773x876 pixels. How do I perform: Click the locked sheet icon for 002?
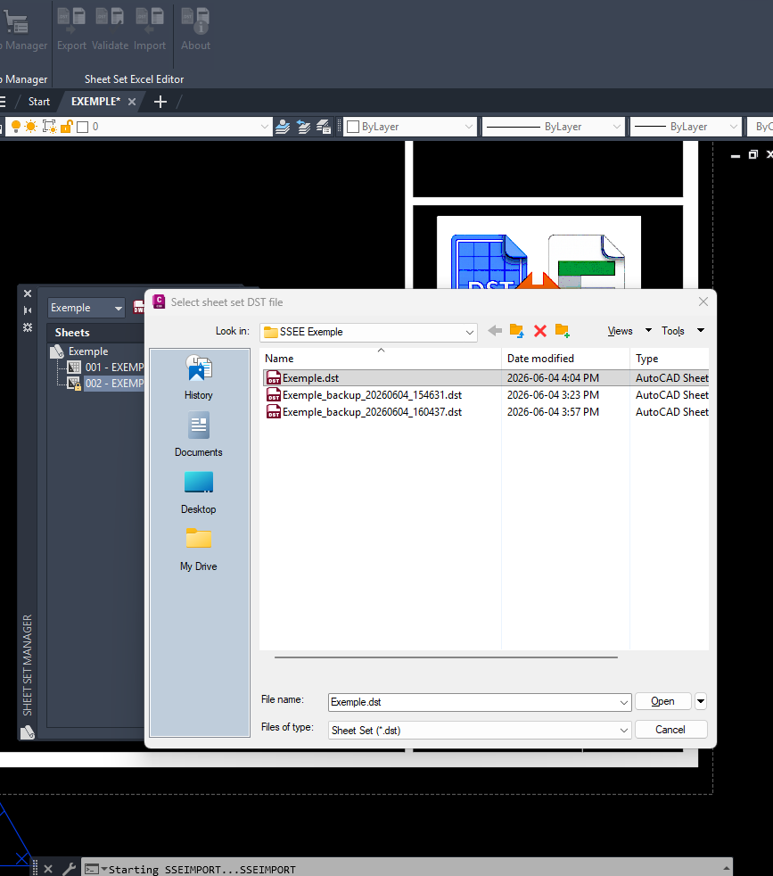[74, 384]
